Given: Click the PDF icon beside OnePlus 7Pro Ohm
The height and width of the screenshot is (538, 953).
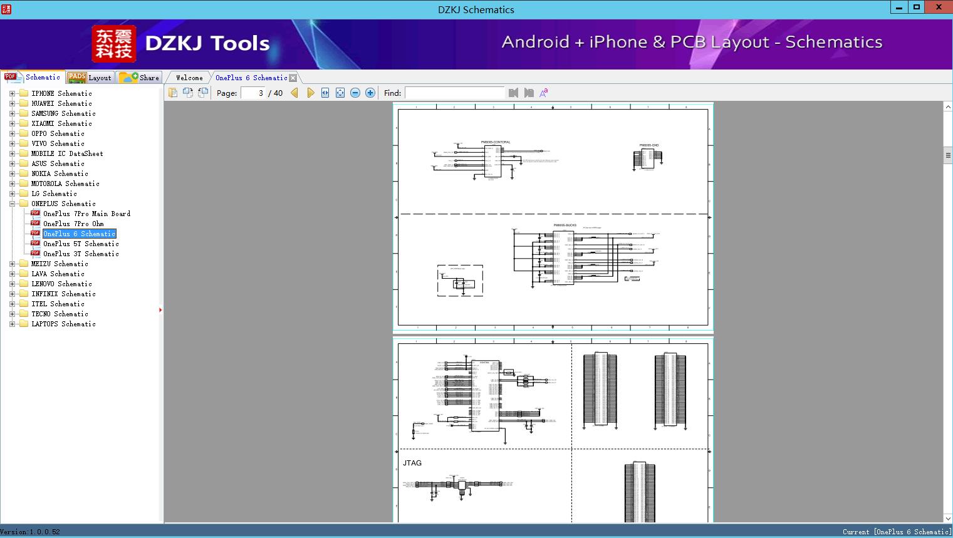Looking at the screenshot, I should pyautogui.click(x=35, y=224).
